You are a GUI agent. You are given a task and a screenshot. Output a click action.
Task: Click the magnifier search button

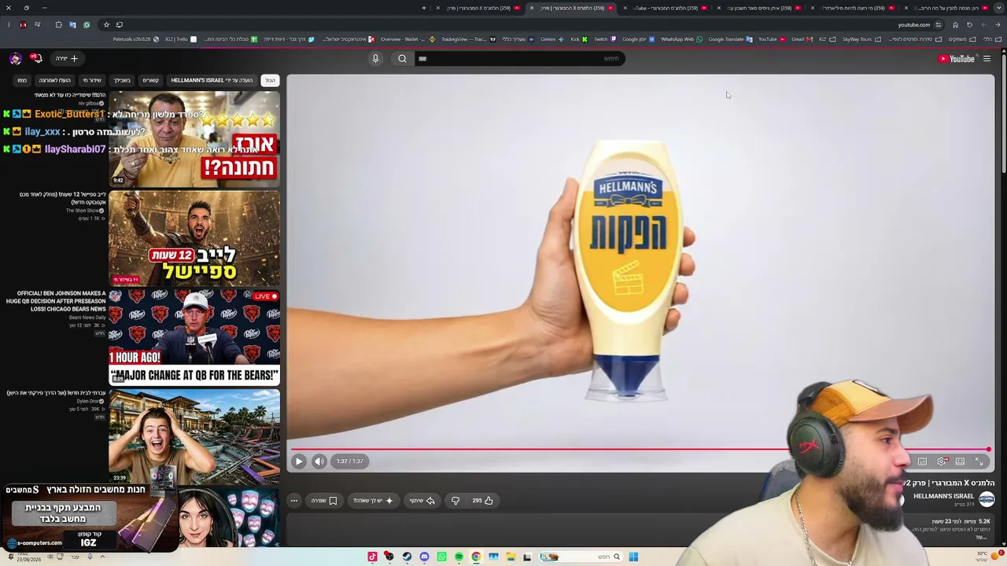point(402,59)
